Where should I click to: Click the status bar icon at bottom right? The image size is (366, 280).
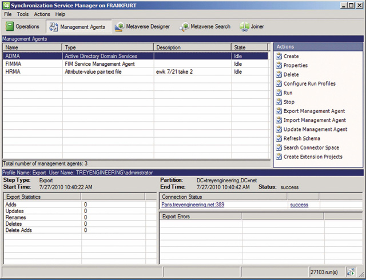[x=350, y=273]
